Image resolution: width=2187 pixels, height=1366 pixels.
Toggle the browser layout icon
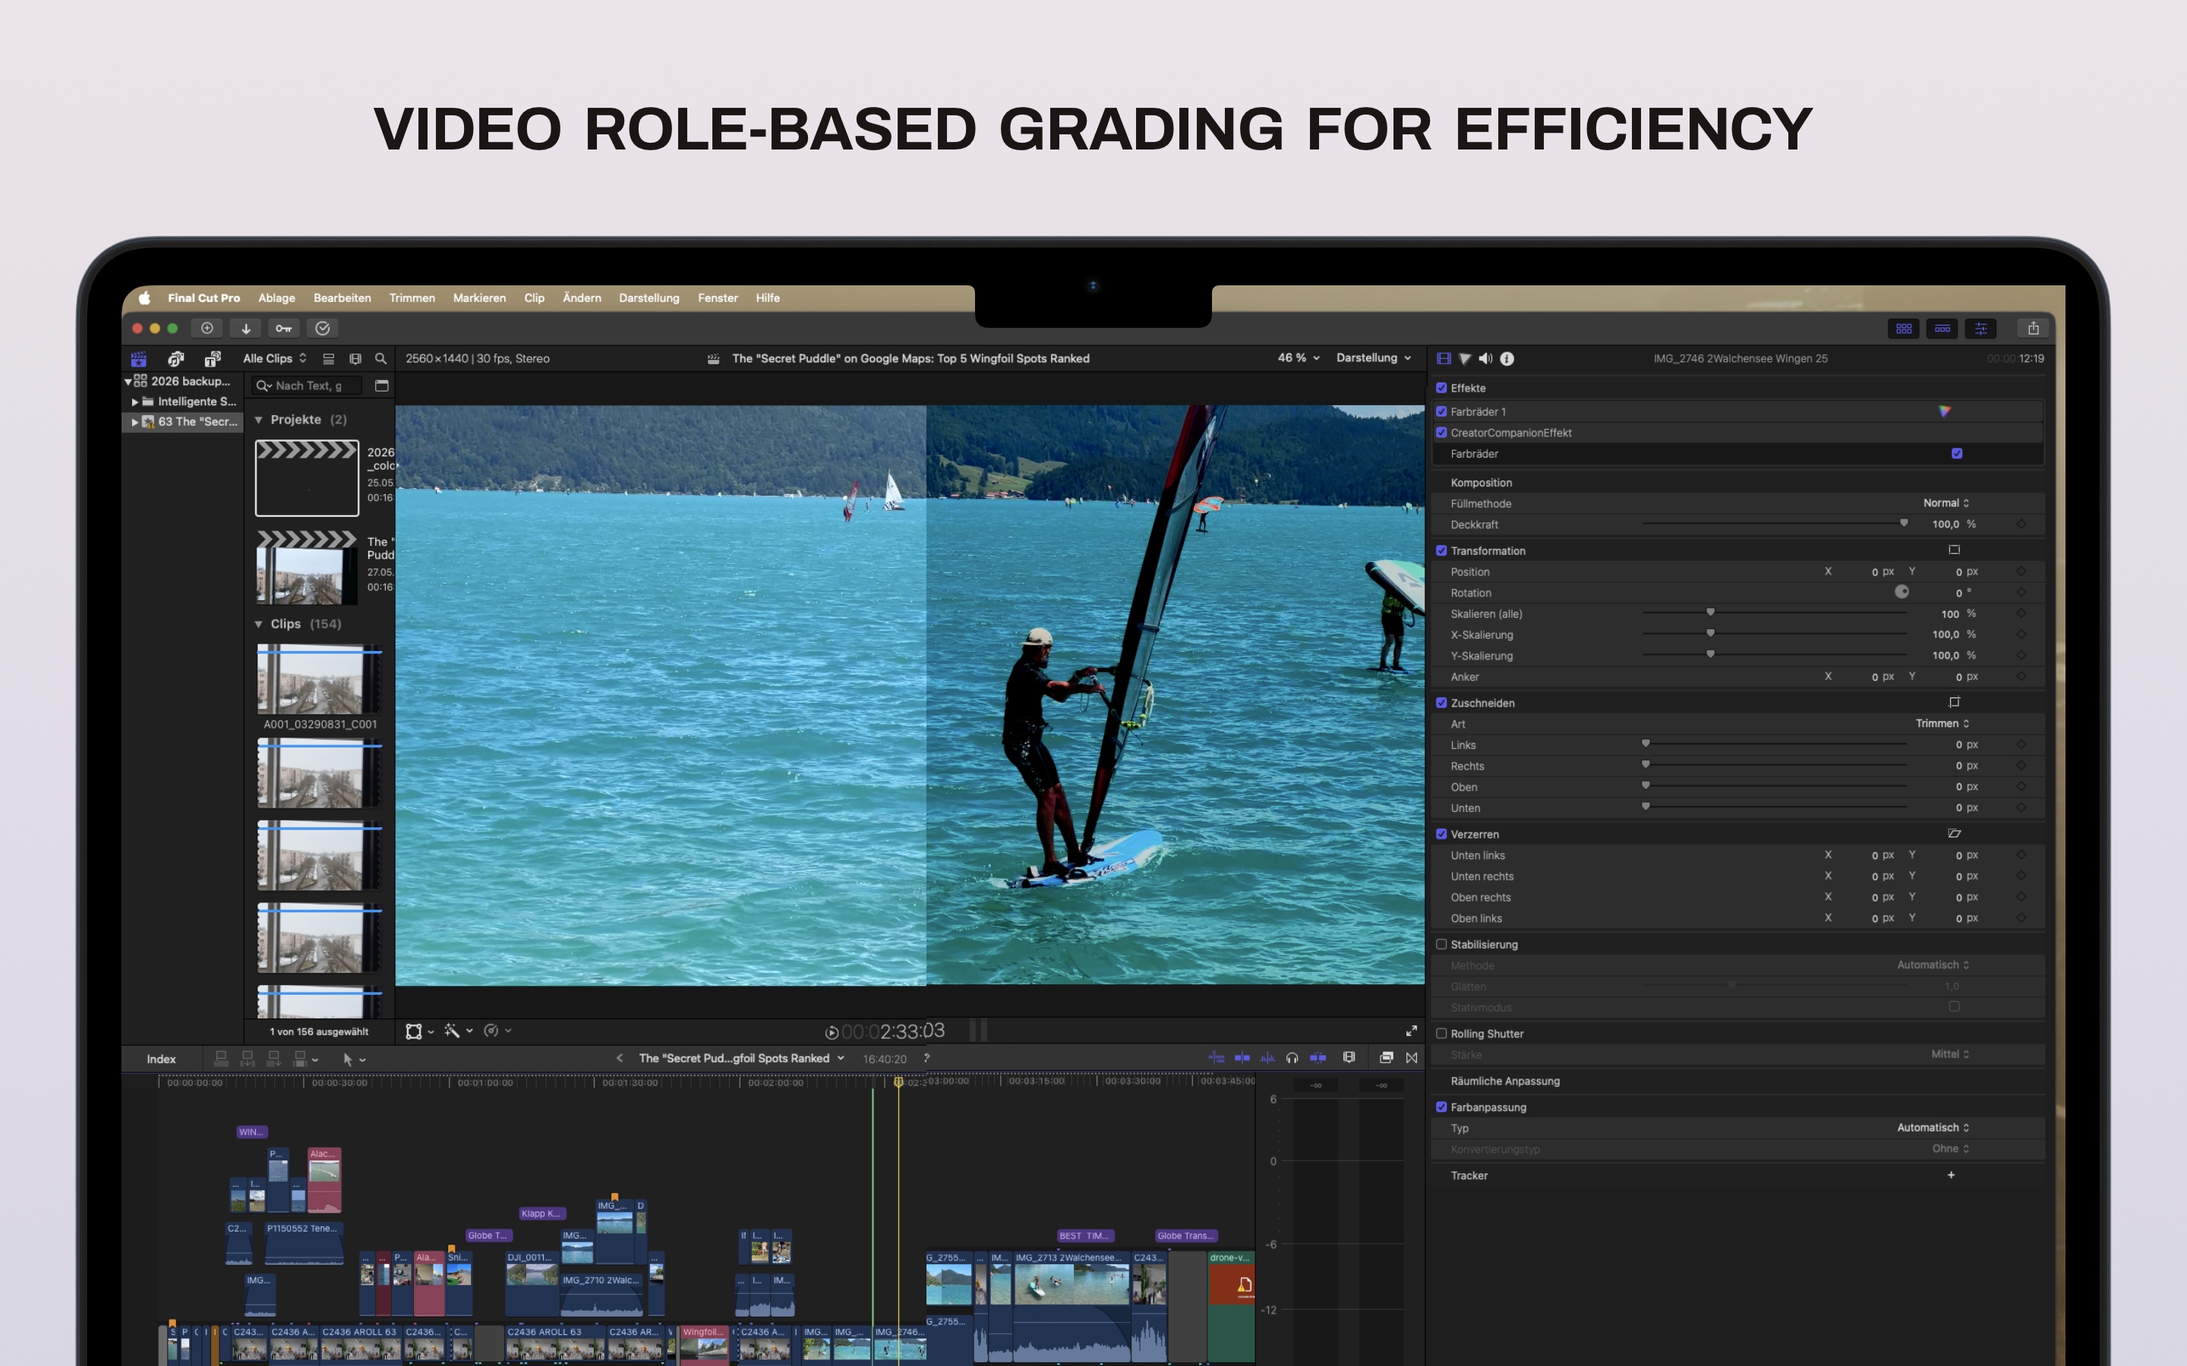pos(1903,329)
